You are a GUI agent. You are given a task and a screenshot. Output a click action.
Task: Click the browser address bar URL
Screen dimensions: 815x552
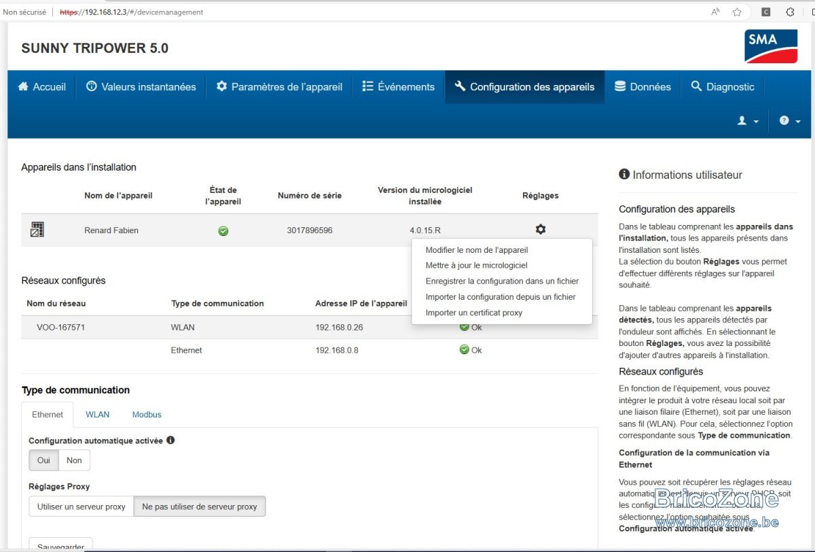coord(132,12)
